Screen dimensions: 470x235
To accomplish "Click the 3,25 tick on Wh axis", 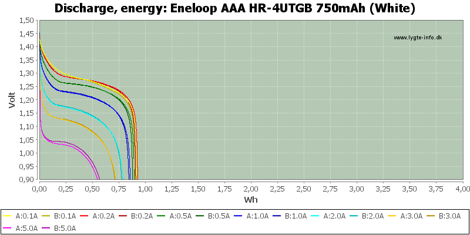I will coord(384,188).
